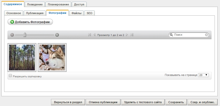Switch to Файлы sub-tab
The image size is (220, 106).
tap(76, 13)
